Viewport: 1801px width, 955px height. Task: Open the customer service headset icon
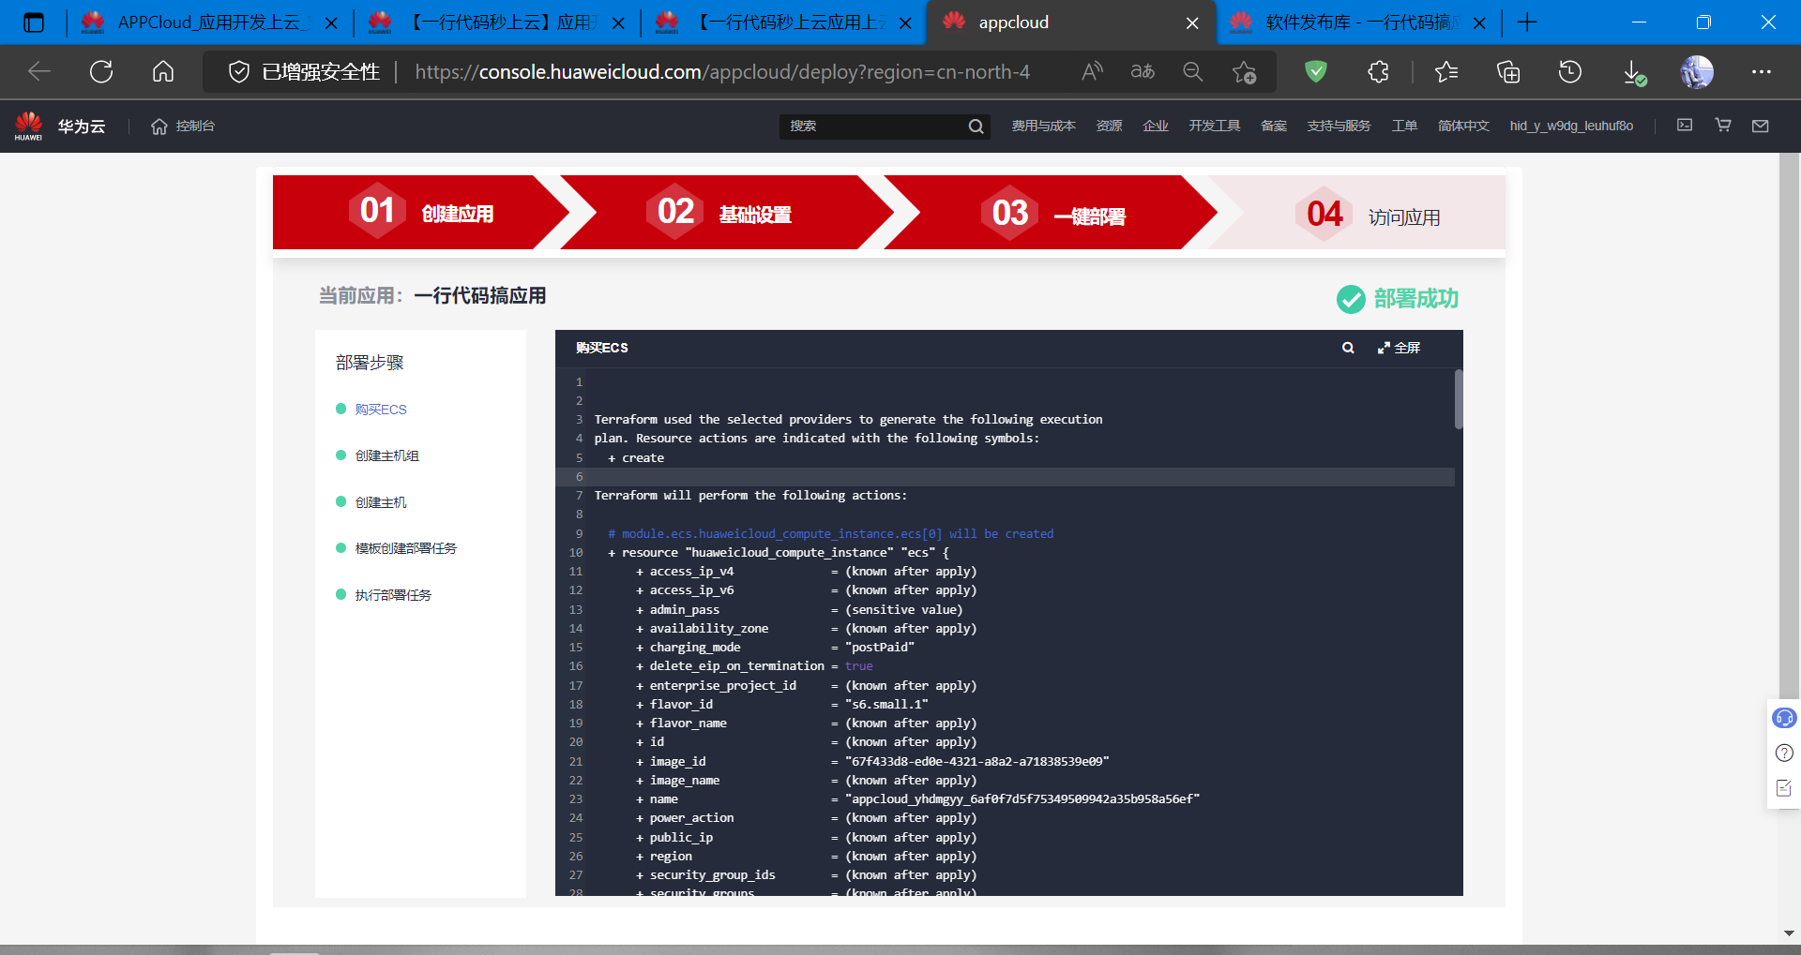point(1784,718)
